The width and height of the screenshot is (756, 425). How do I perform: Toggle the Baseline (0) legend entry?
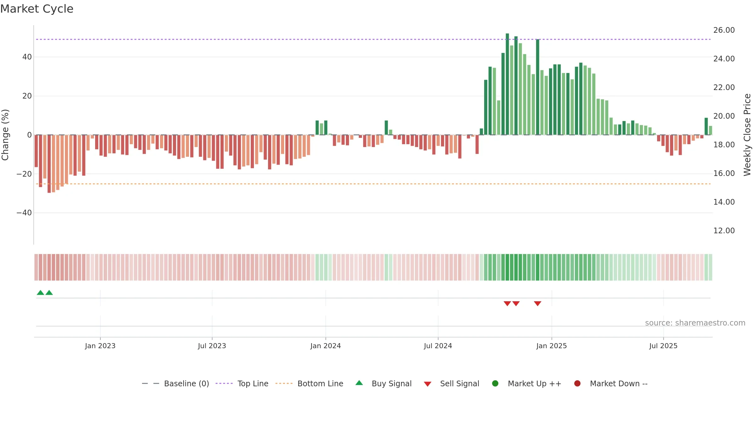[x=175, y=383]
